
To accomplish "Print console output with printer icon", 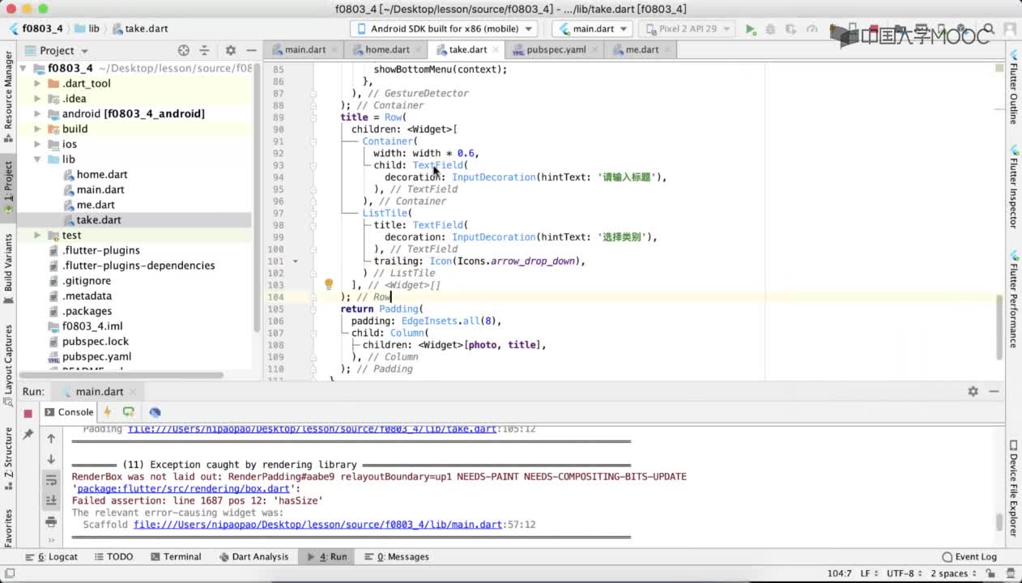I will 51,521.
